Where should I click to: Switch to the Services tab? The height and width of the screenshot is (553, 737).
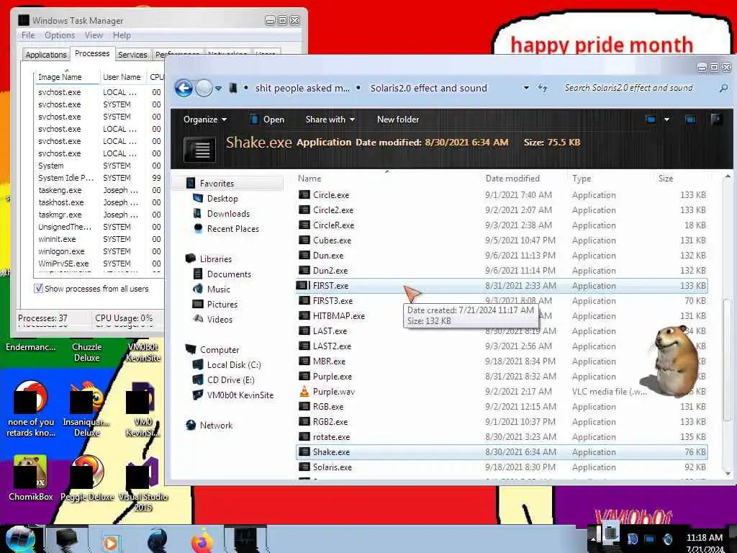coord(132,55)
